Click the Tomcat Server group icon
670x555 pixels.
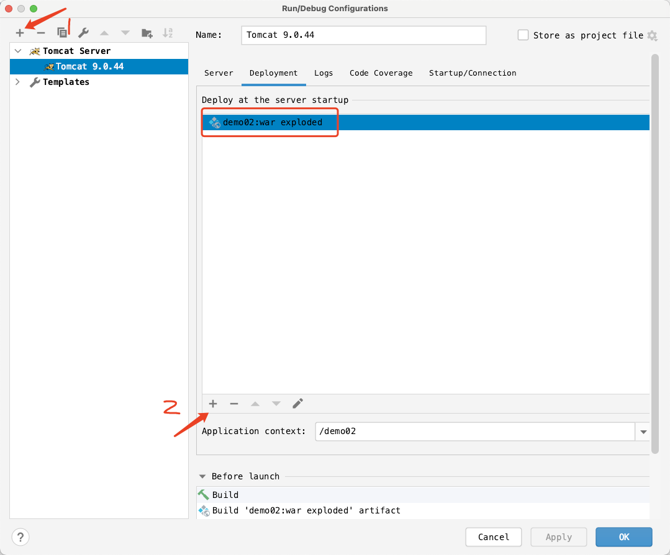pyautogui.click(x=35, y=51)
